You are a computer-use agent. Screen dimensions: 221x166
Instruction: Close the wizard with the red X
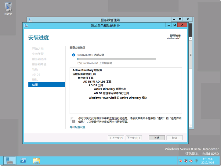tap(182, 25)
